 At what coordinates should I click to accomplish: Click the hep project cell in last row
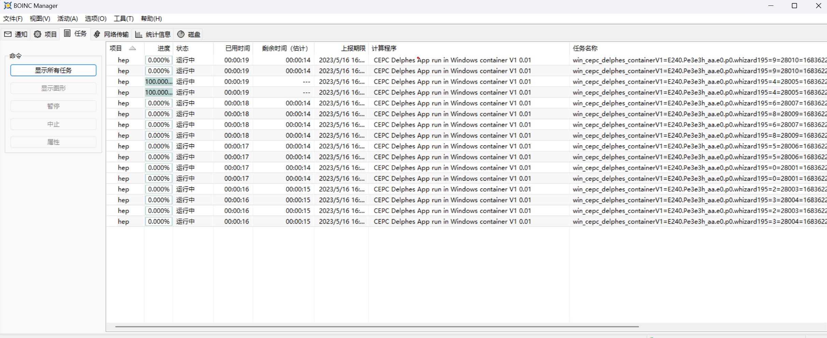[x=124, y=222]
